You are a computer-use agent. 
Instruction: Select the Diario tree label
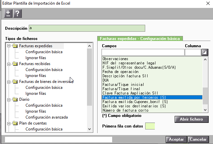[x=24, y=99]
